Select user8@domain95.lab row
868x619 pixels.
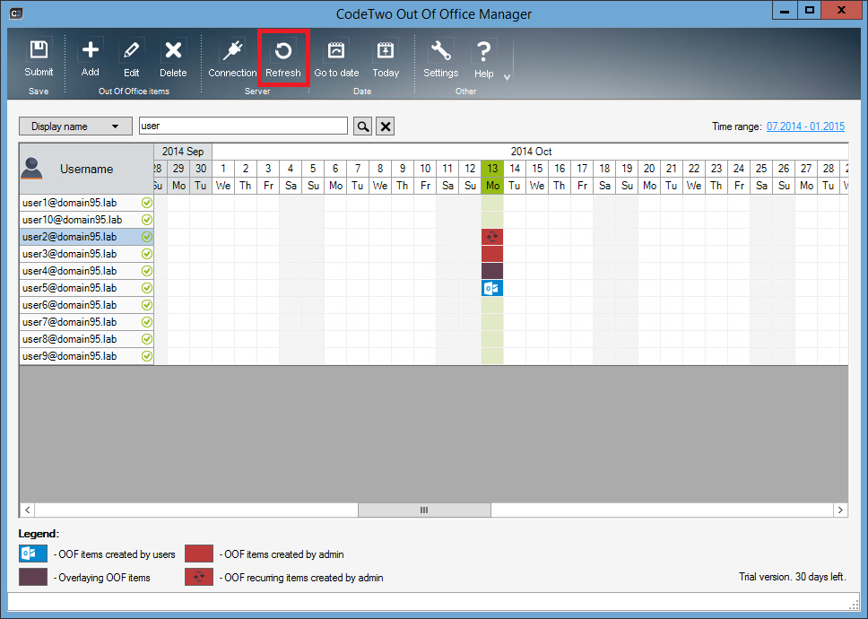pos(86,339)
